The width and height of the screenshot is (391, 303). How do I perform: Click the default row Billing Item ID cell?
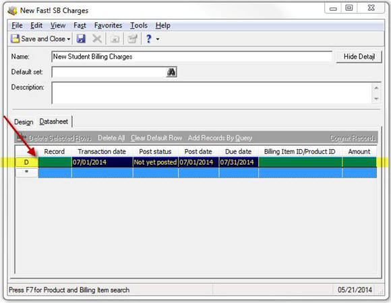300,162
